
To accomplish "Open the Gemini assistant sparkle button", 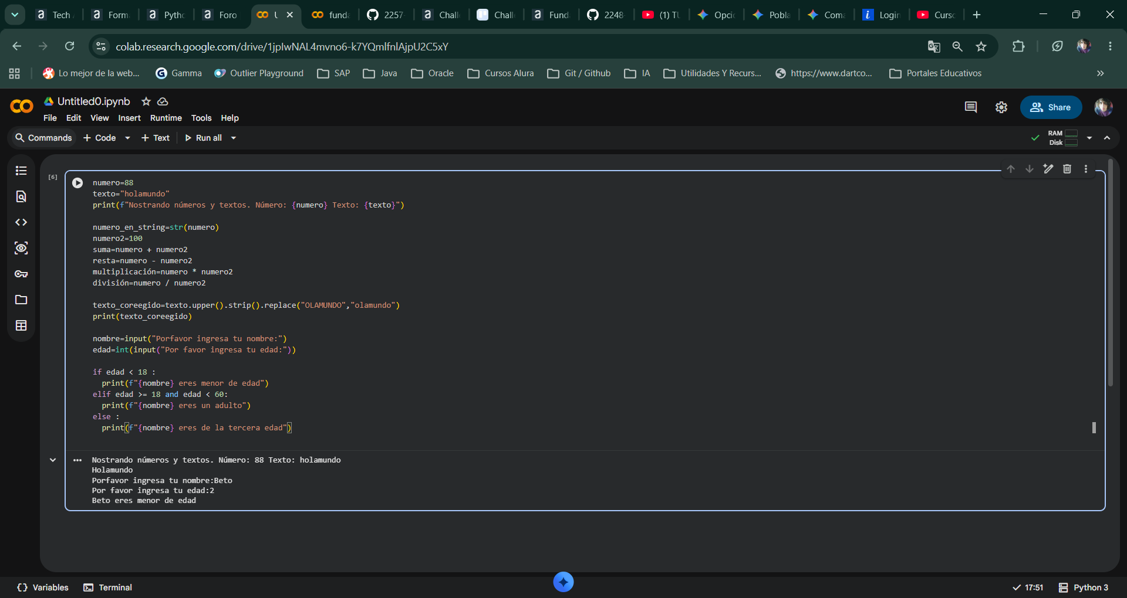I will click(563, 582).
